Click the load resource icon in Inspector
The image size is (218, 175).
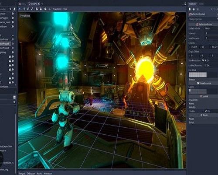(194, 9)
